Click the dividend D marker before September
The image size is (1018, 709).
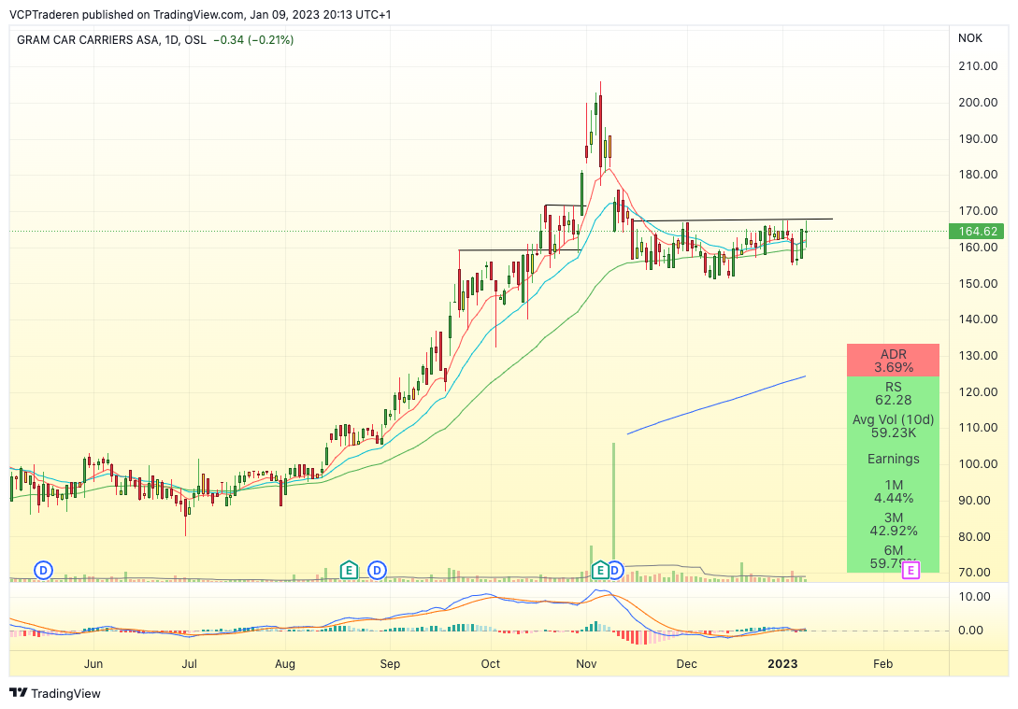click(378, 571)
